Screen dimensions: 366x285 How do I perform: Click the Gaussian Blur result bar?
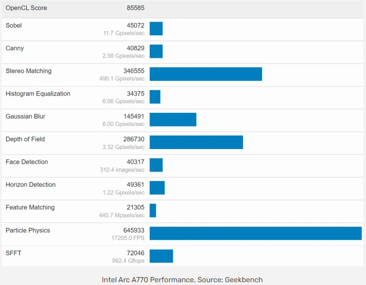point(173,119)
